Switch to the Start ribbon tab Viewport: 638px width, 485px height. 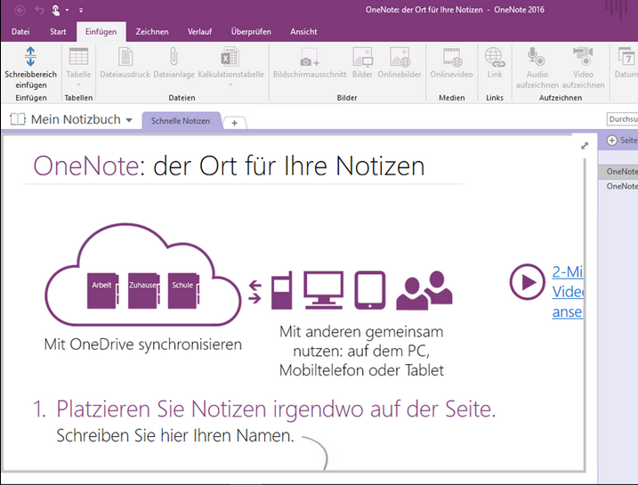tap(58, 31)
